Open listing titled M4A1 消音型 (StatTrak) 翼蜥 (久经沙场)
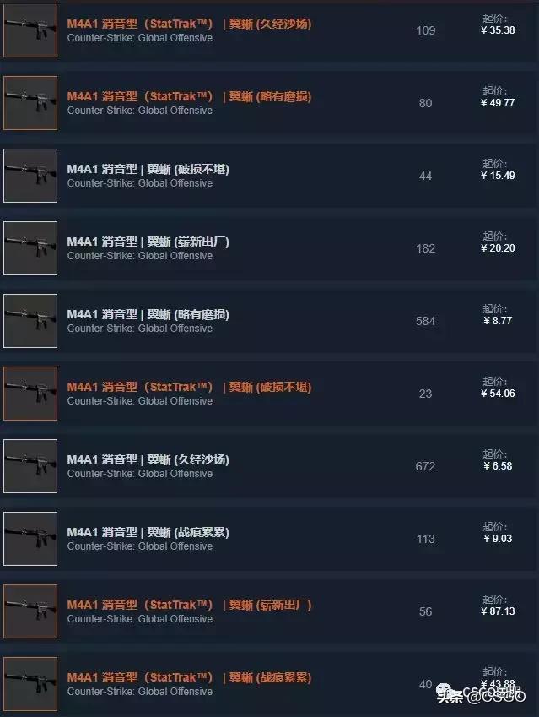Image resolution: width=539 pixels, height=717 pixels. click(189, 24)
